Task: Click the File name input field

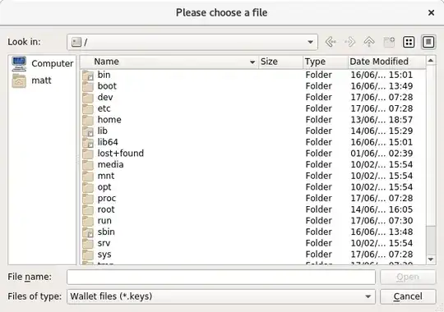Action: point(221,277)
